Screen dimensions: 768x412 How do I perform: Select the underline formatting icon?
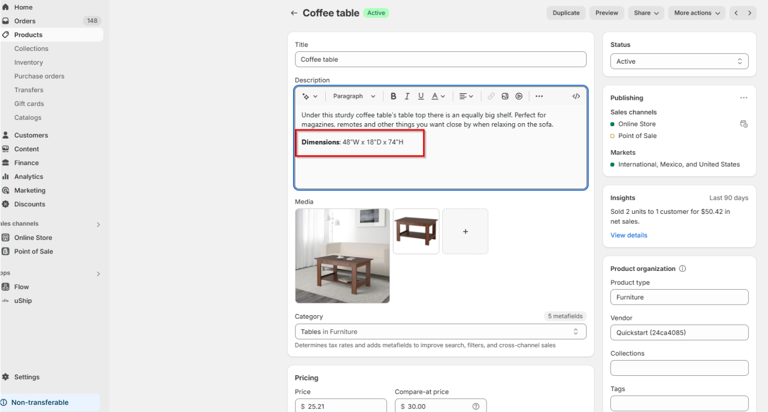click(421, 96)
